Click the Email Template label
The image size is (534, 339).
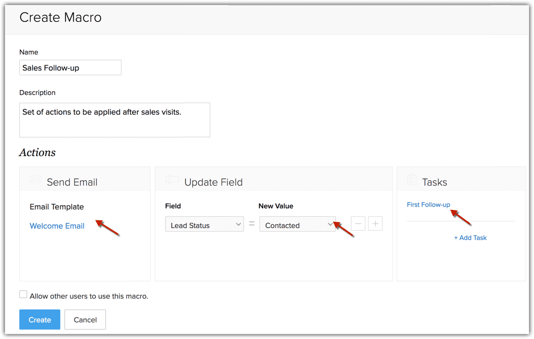click(x=57, y=207)
